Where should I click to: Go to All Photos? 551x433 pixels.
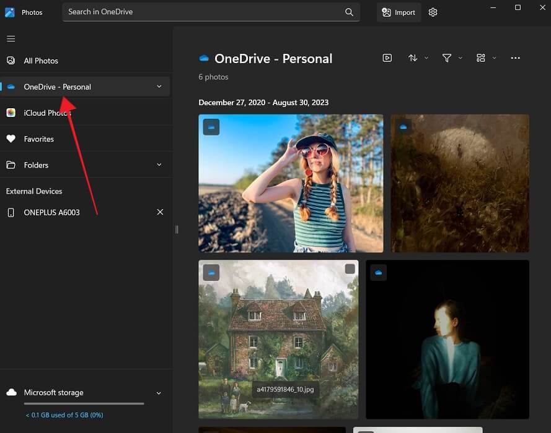[x=41, y=61]
